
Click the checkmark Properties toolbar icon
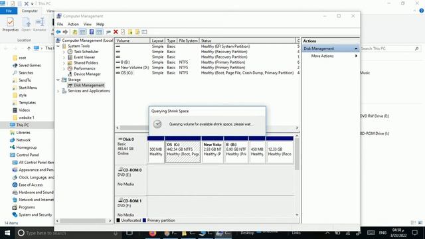123,32
